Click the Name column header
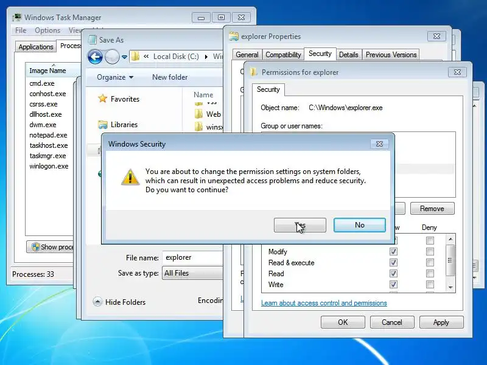This screenshot has width=487, height=365. 203,95
